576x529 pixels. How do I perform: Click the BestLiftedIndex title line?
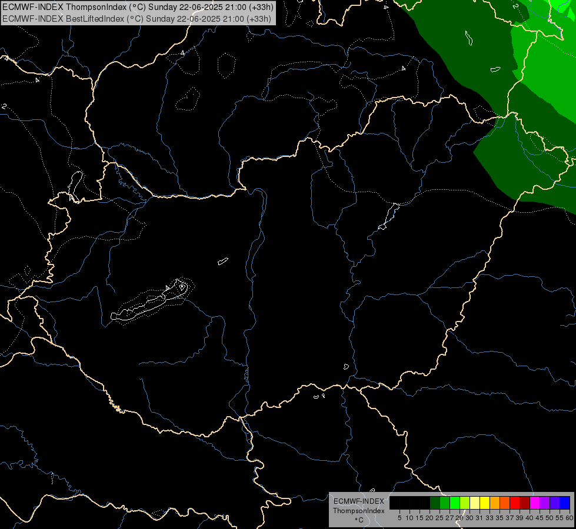click(x=136, y=18)
